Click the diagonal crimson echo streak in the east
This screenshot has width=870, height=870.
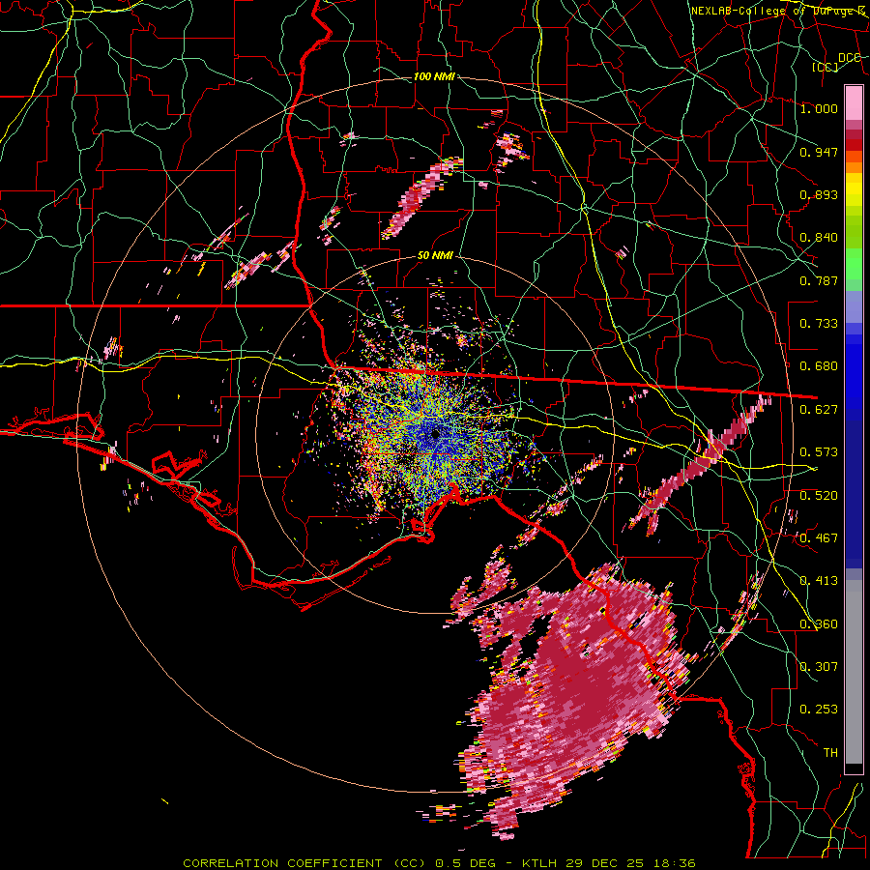click(x=699, y=463)
